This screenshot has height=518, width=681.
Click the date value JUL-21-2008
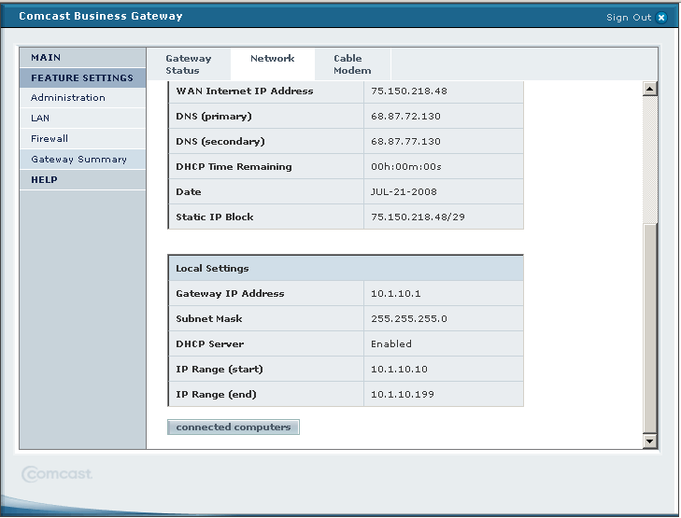(x=404, y=191)
